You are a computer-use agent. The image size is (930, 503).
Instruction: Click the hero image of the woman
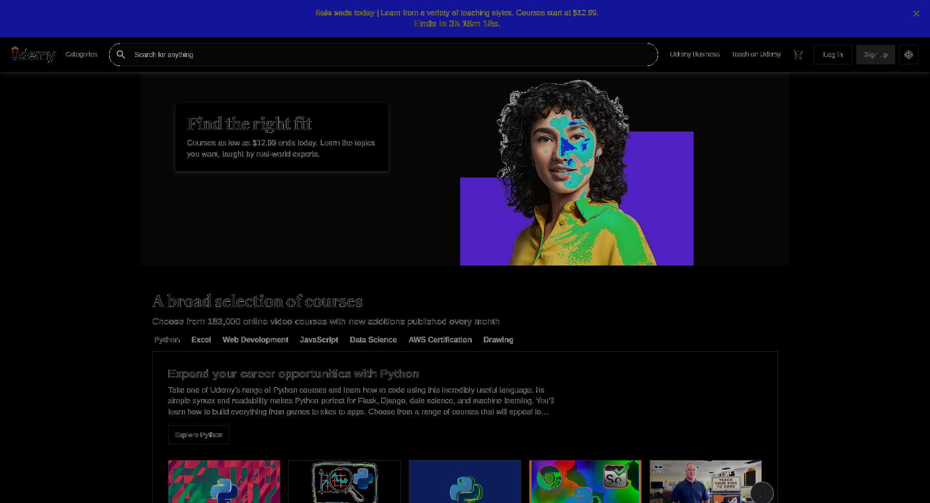pos(576,173)
